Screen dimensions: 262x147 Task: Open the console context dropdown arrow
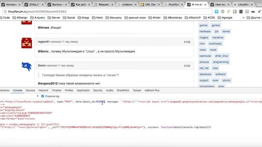point(38,96)
